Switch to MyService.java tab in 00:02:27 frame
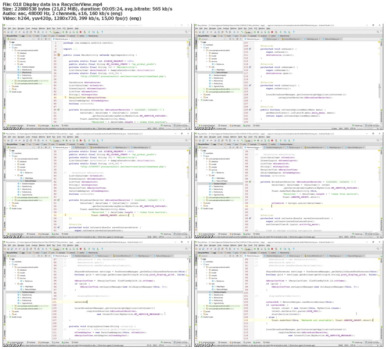The height and width of the screenshot is (349, 386). tap(80, 147)
